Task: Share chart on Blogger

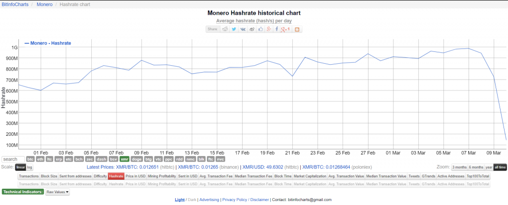Action: point(297,29)
